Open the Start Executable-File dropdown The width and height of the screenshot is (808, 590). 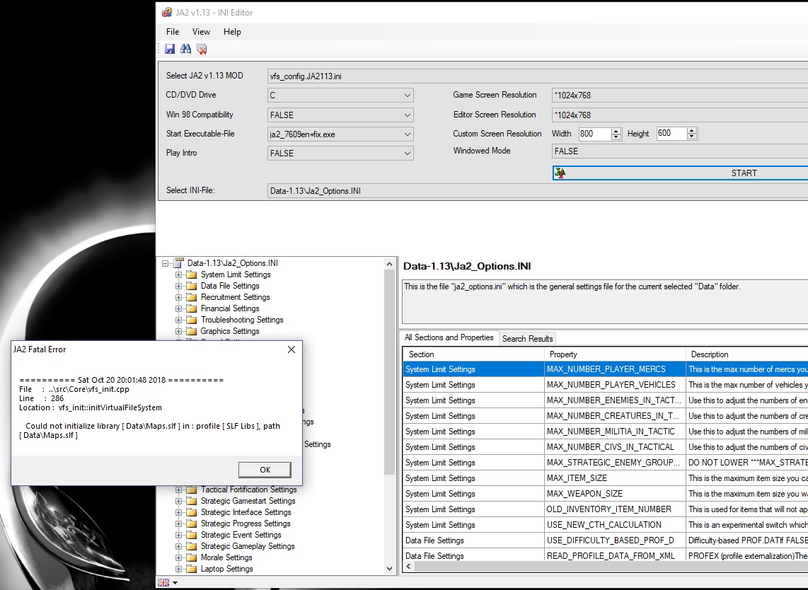[407, 134]
